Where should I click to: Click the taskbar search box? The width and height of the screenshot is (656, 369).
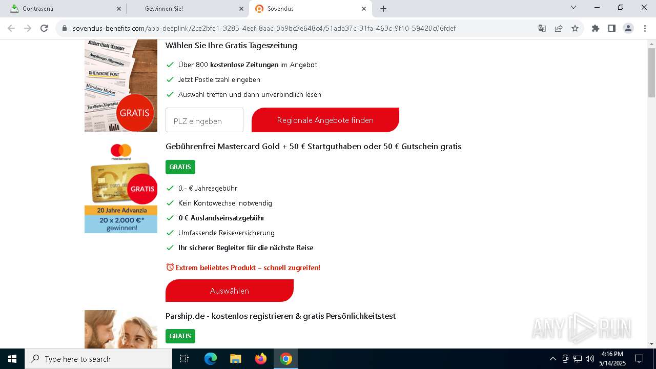pos(98,359)
